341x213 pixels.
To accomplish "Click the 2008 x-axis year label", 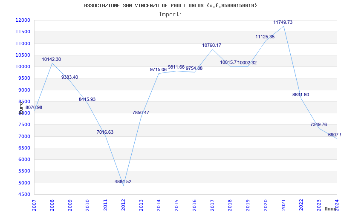I will (52, 205).
